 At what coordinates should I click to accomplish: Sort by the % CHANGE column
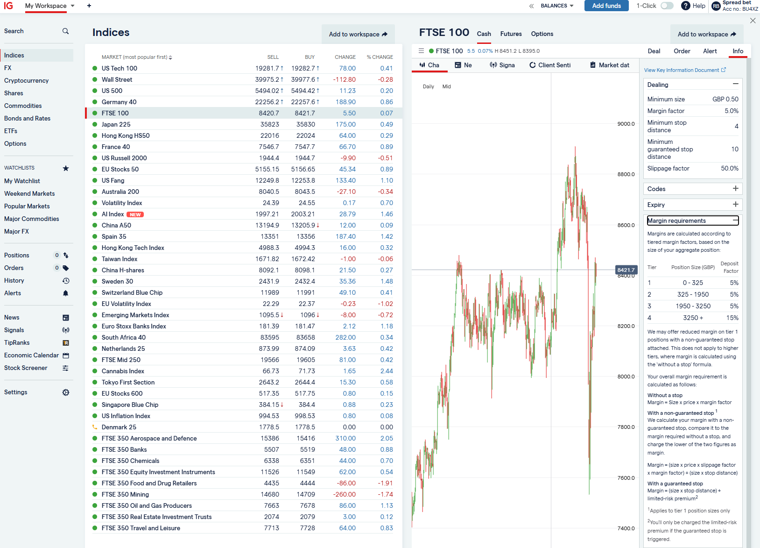point(380,57)
